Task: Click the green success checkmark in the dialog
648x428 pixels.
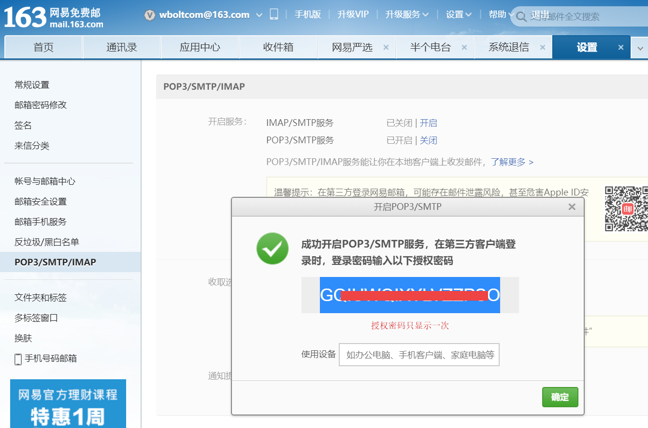Action: [272, 249]
